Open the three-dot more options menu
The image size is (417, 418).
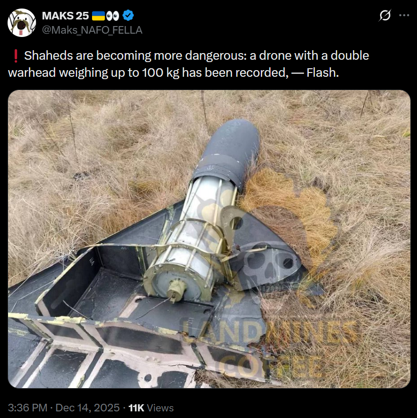[x=404, y=15]
